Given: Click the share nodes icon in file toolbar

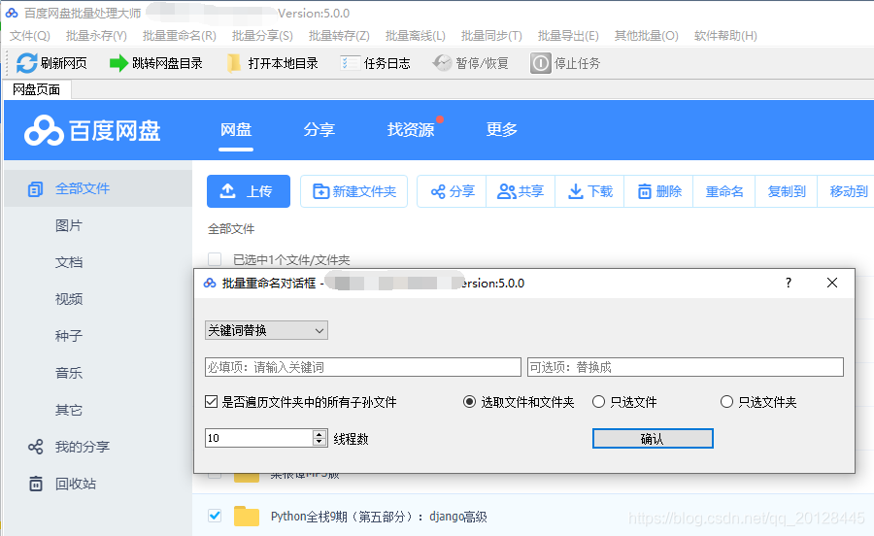Looking at the screenshot, I should coord(438,191).
